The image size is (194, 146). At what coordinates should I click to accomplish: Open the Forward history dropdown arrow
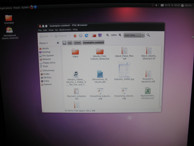70,36
